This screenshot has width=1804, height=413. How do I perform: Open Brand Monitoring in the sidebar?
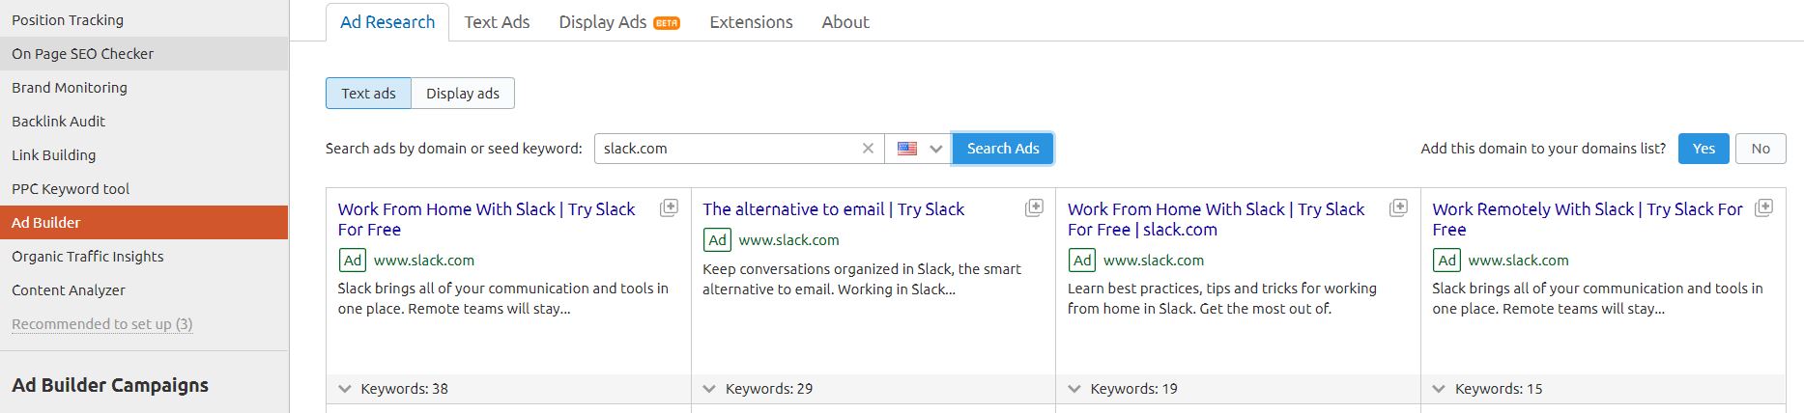click(x=144, y=87)
